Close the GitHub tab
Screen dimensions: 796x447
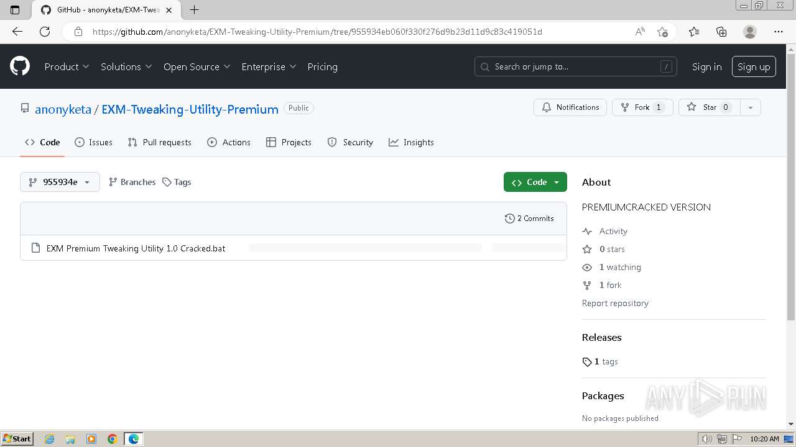coord(169,10)
